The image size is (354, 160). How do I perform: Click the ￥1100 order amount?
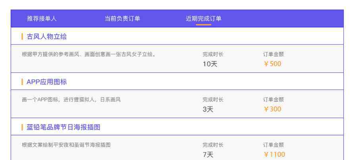point(274,154)
